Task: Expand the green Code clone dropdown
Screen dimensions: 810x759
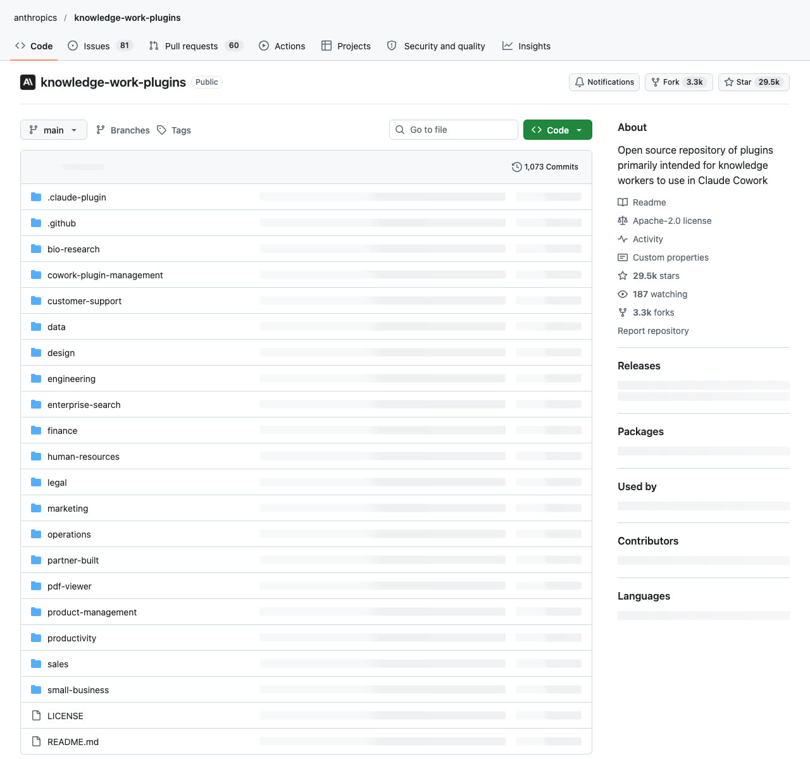Action: 558,130
